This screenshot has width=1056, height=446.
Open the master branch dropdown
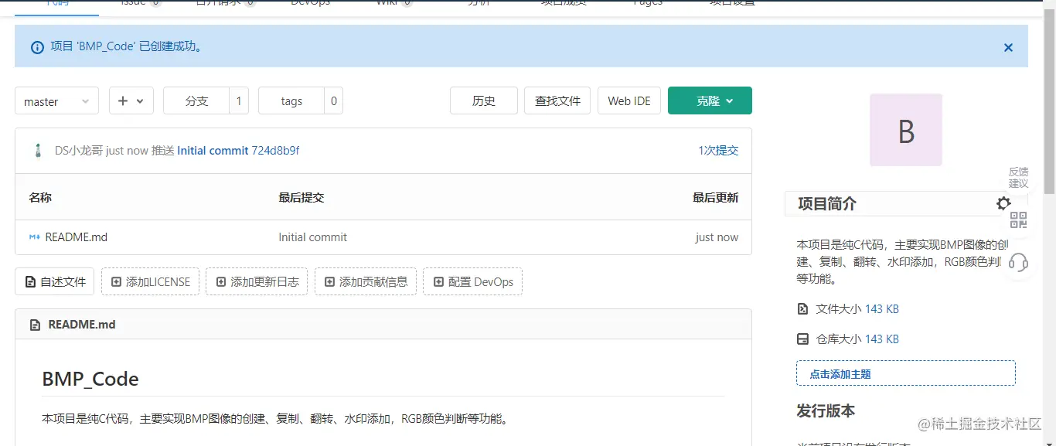(x=56, y=101)
